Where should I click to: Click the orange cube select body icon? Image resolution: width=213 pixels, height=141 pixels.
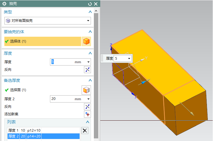coord(86,41)
